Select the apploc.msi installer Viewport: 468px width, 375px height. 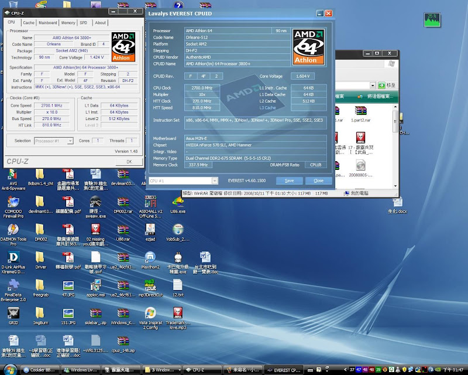tap(95, 288)
